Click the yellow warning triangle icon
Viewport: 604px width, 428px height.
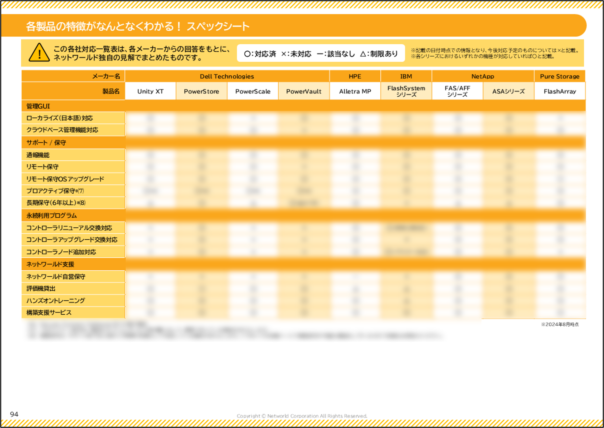click(39, 53)
